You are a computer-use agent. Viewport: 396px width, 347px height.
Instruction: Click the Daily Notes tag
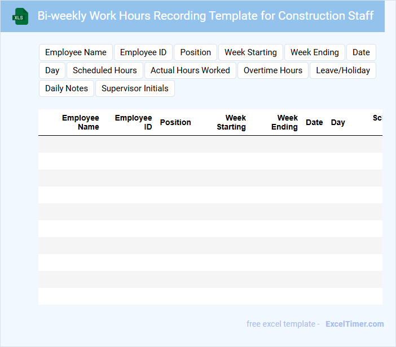coord(67,88)
